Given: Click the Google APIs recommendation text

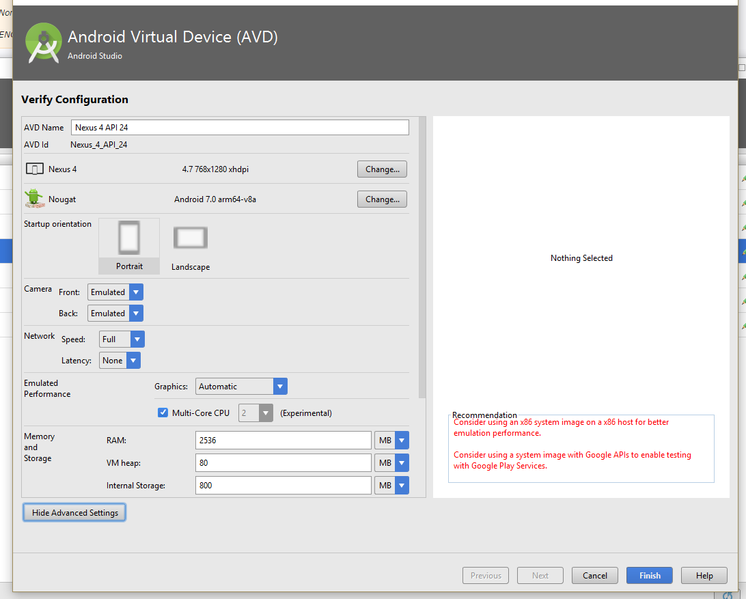Looking at the screenshot, I should (572, 460).
